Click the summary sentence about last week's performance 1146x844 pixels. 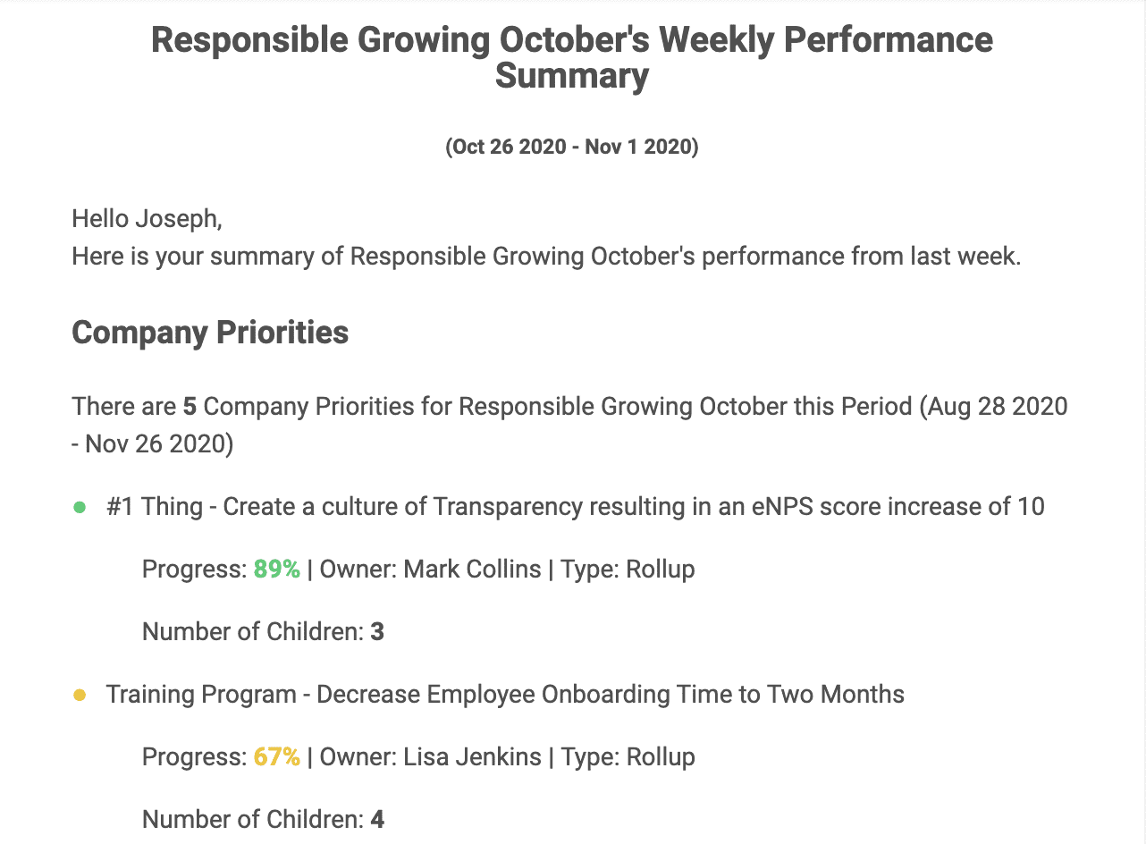(x=546, y=257)
